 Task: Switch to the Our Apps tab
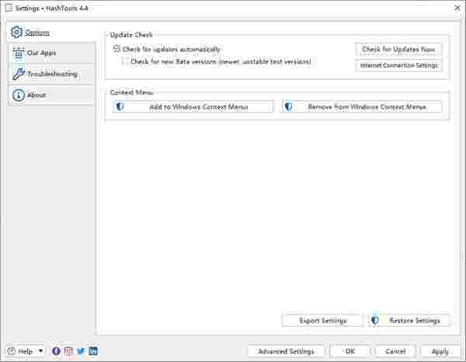52,53
